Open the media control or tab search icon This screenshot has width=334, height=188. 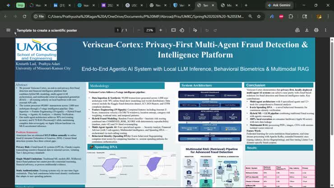[x=305, y=16]
